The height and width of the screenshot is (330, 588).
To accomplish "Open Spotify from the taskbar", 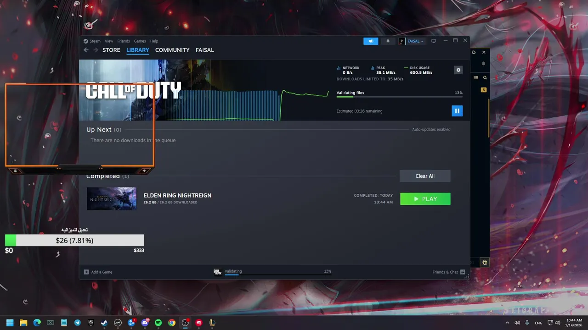I will (158, 323).
